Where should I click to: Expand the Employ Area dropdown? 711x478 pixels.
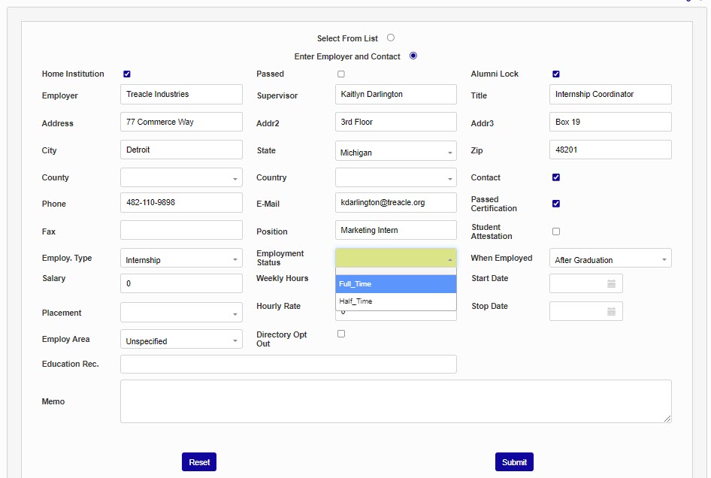coord(181,340)
